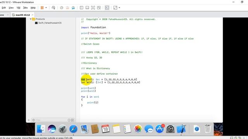
Task: Open the Safari document in Dock
Action: [x=197, y=129]
